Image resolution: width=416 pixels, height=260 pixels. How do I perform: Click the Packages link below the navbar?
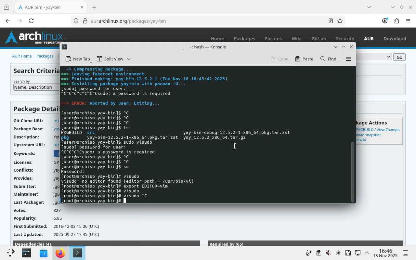[x=45, y=56]
